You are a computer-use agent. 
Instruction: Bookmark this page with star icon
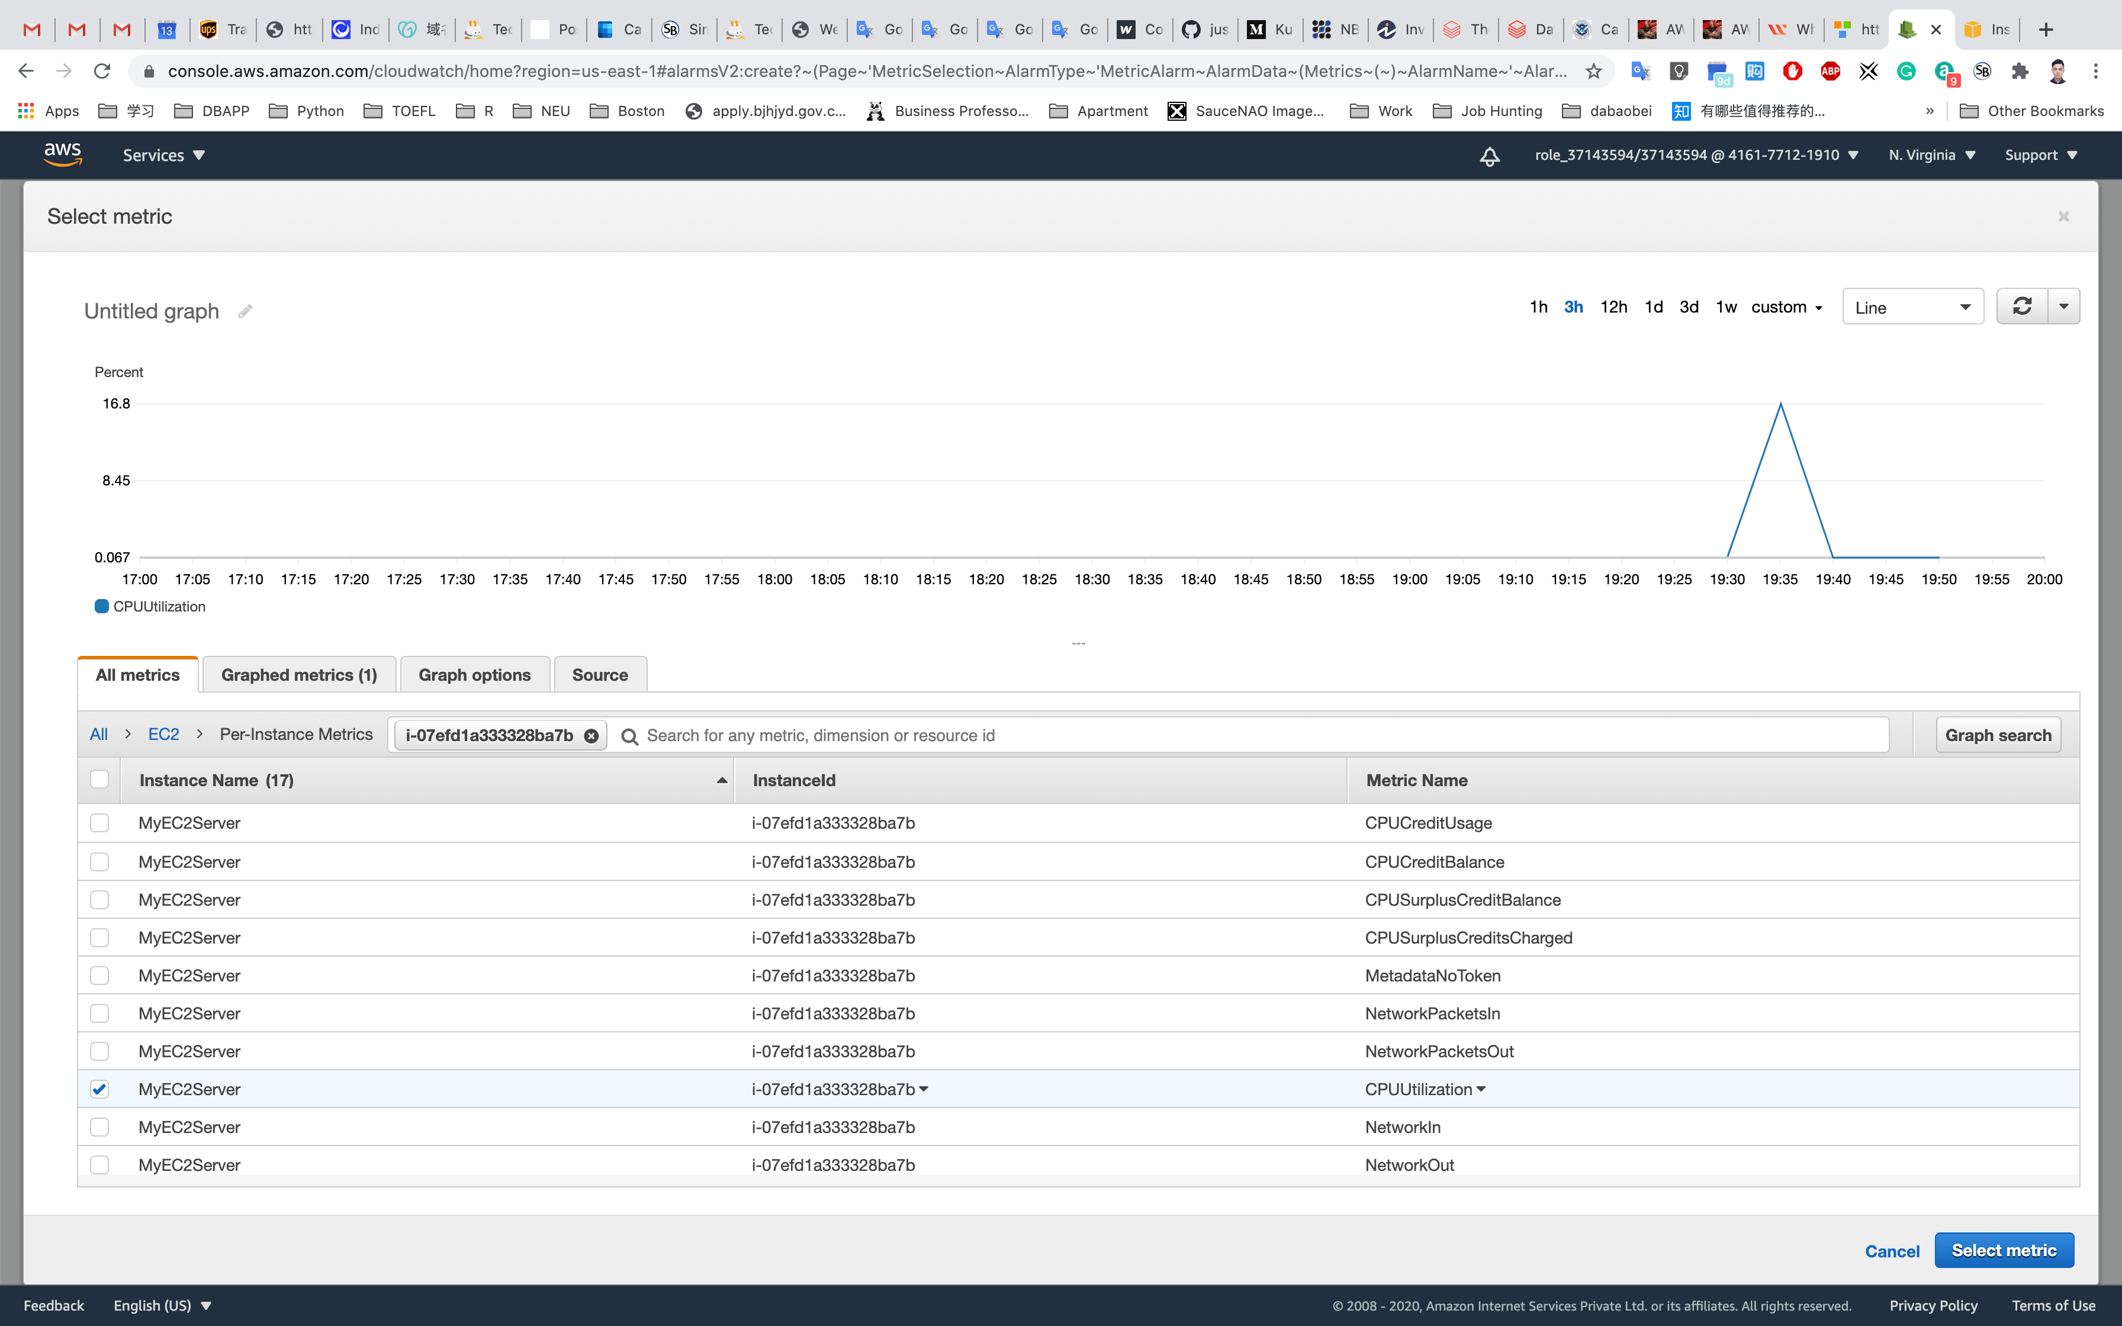coord(1593,71)
